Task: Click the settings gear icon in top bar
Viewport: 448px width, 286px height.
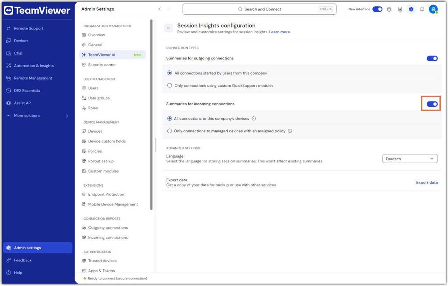Action: pos(411,9)
